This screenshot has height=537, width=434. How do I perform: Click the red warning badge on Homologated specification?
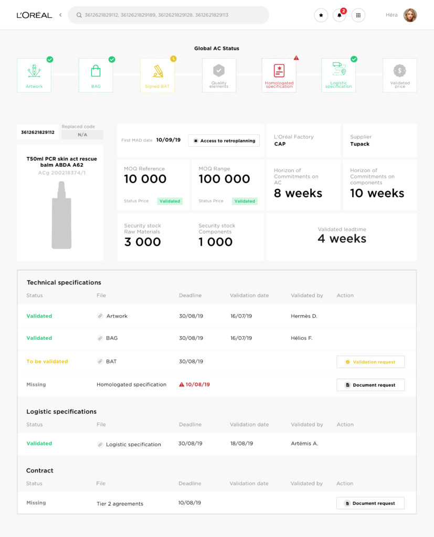[x=296, y=58]
